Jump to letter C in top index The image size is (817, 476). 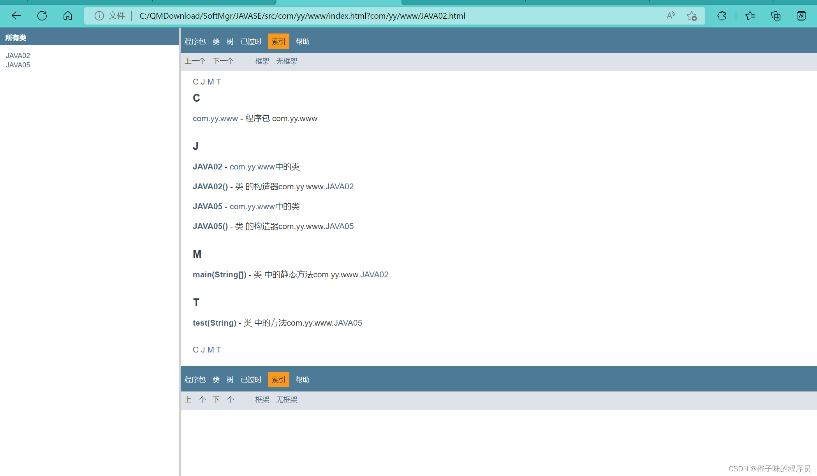coord(196,82)
